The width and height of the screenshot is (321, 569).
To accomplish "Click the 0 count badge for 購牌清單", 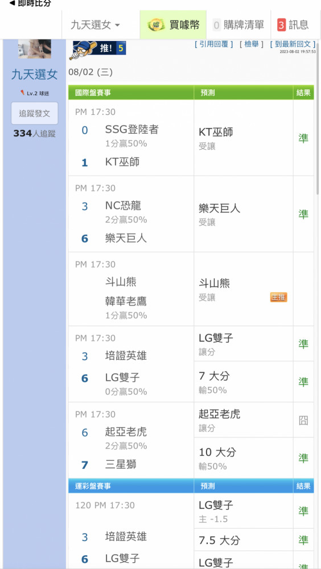I will point(216,25).
